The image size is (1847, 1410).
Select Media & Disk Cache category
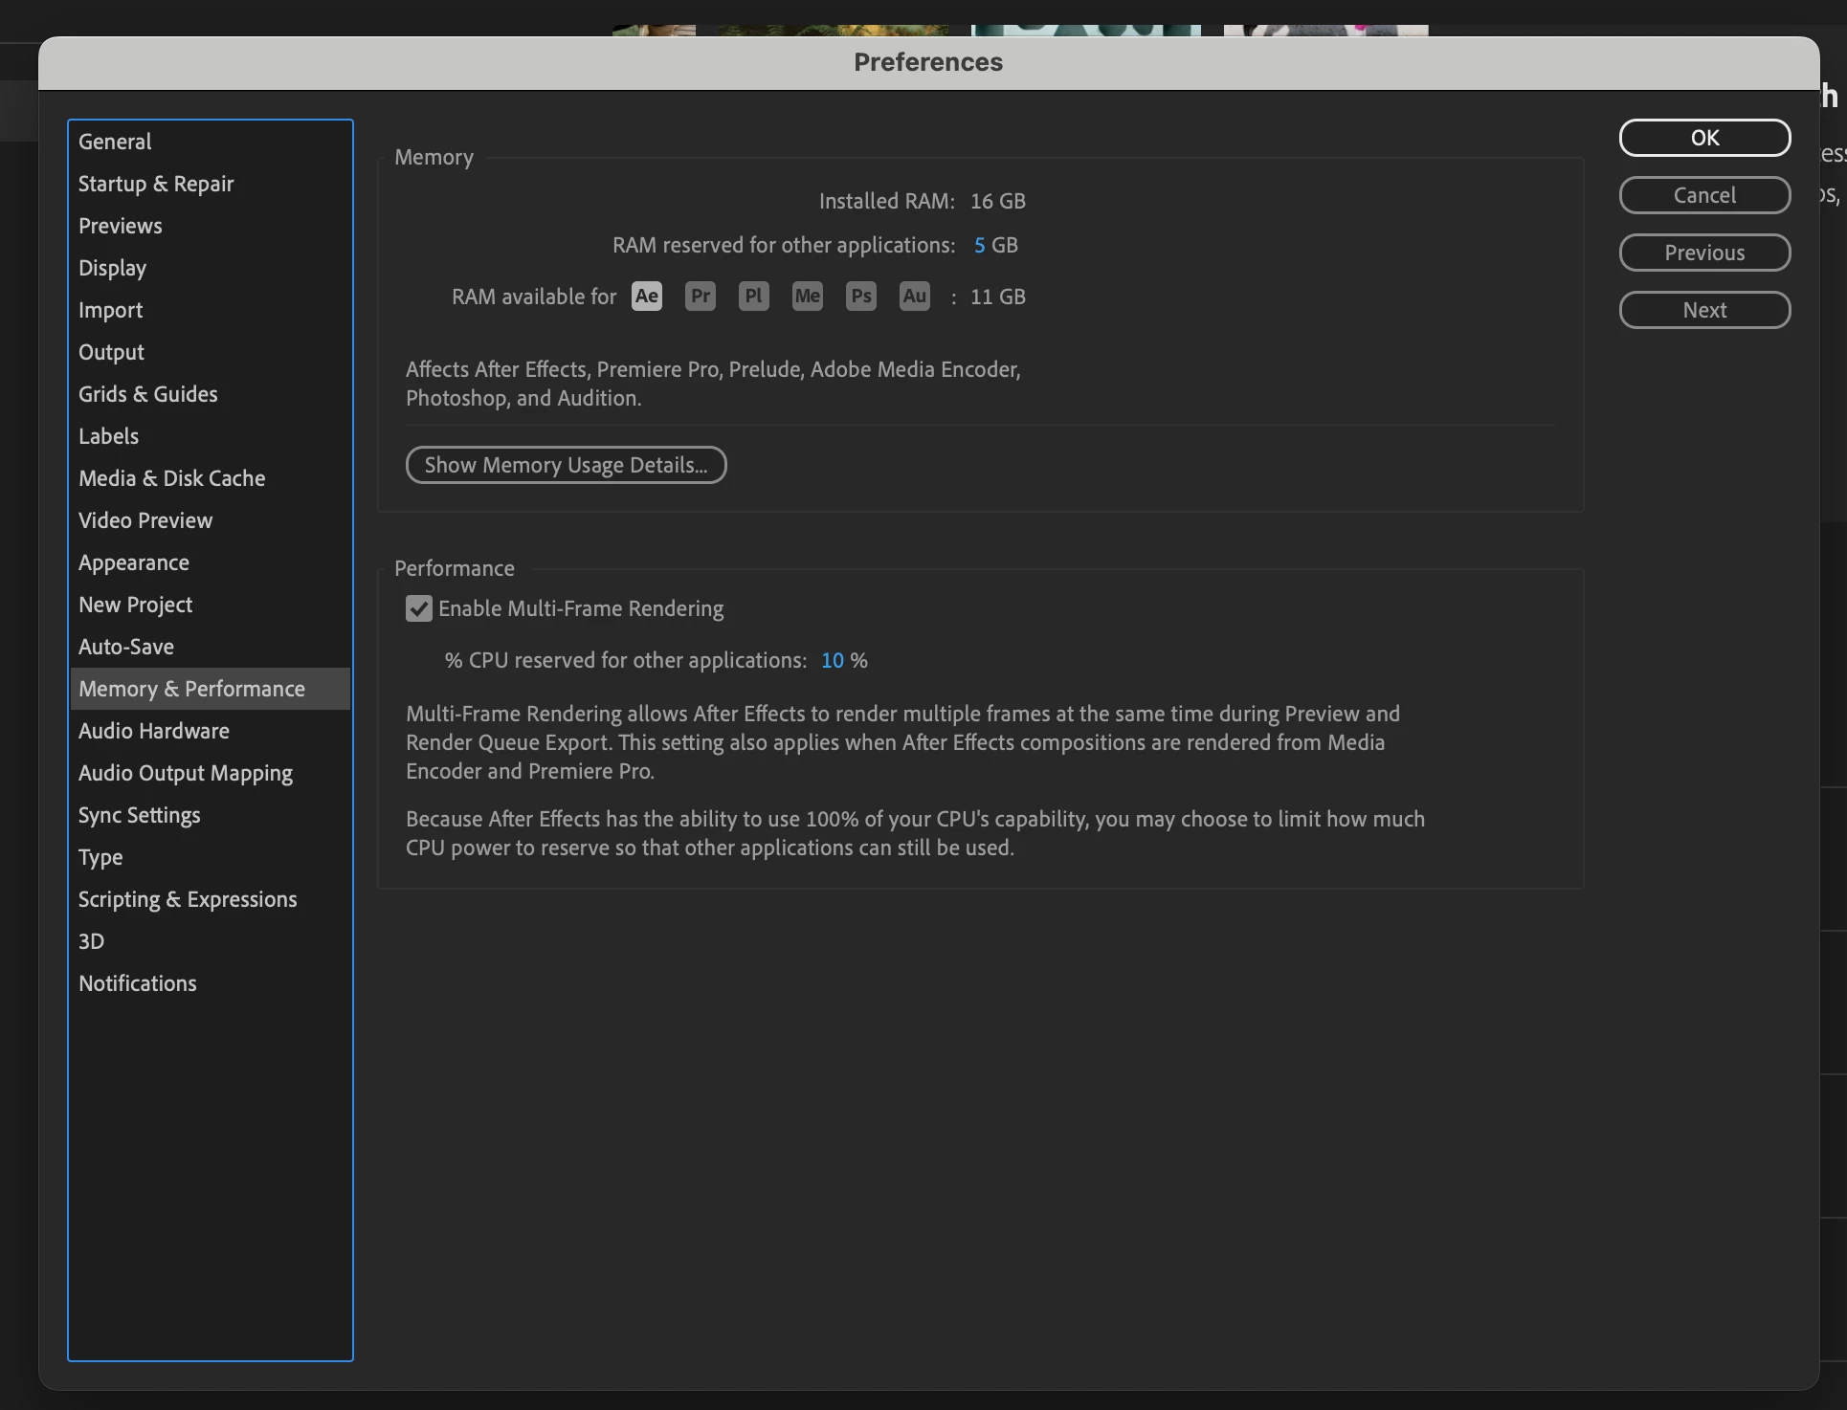coord(172,478)
